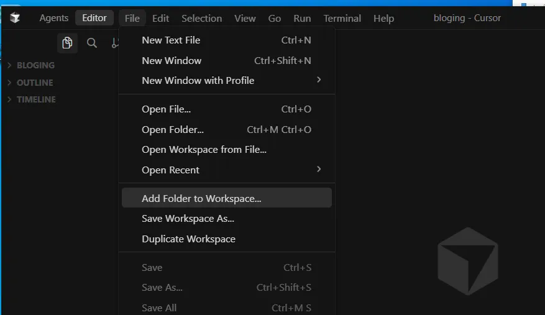This screenshot has height=315, width=545.
Task: Expand the BLOGING folder section
Action: pos(35,65)
